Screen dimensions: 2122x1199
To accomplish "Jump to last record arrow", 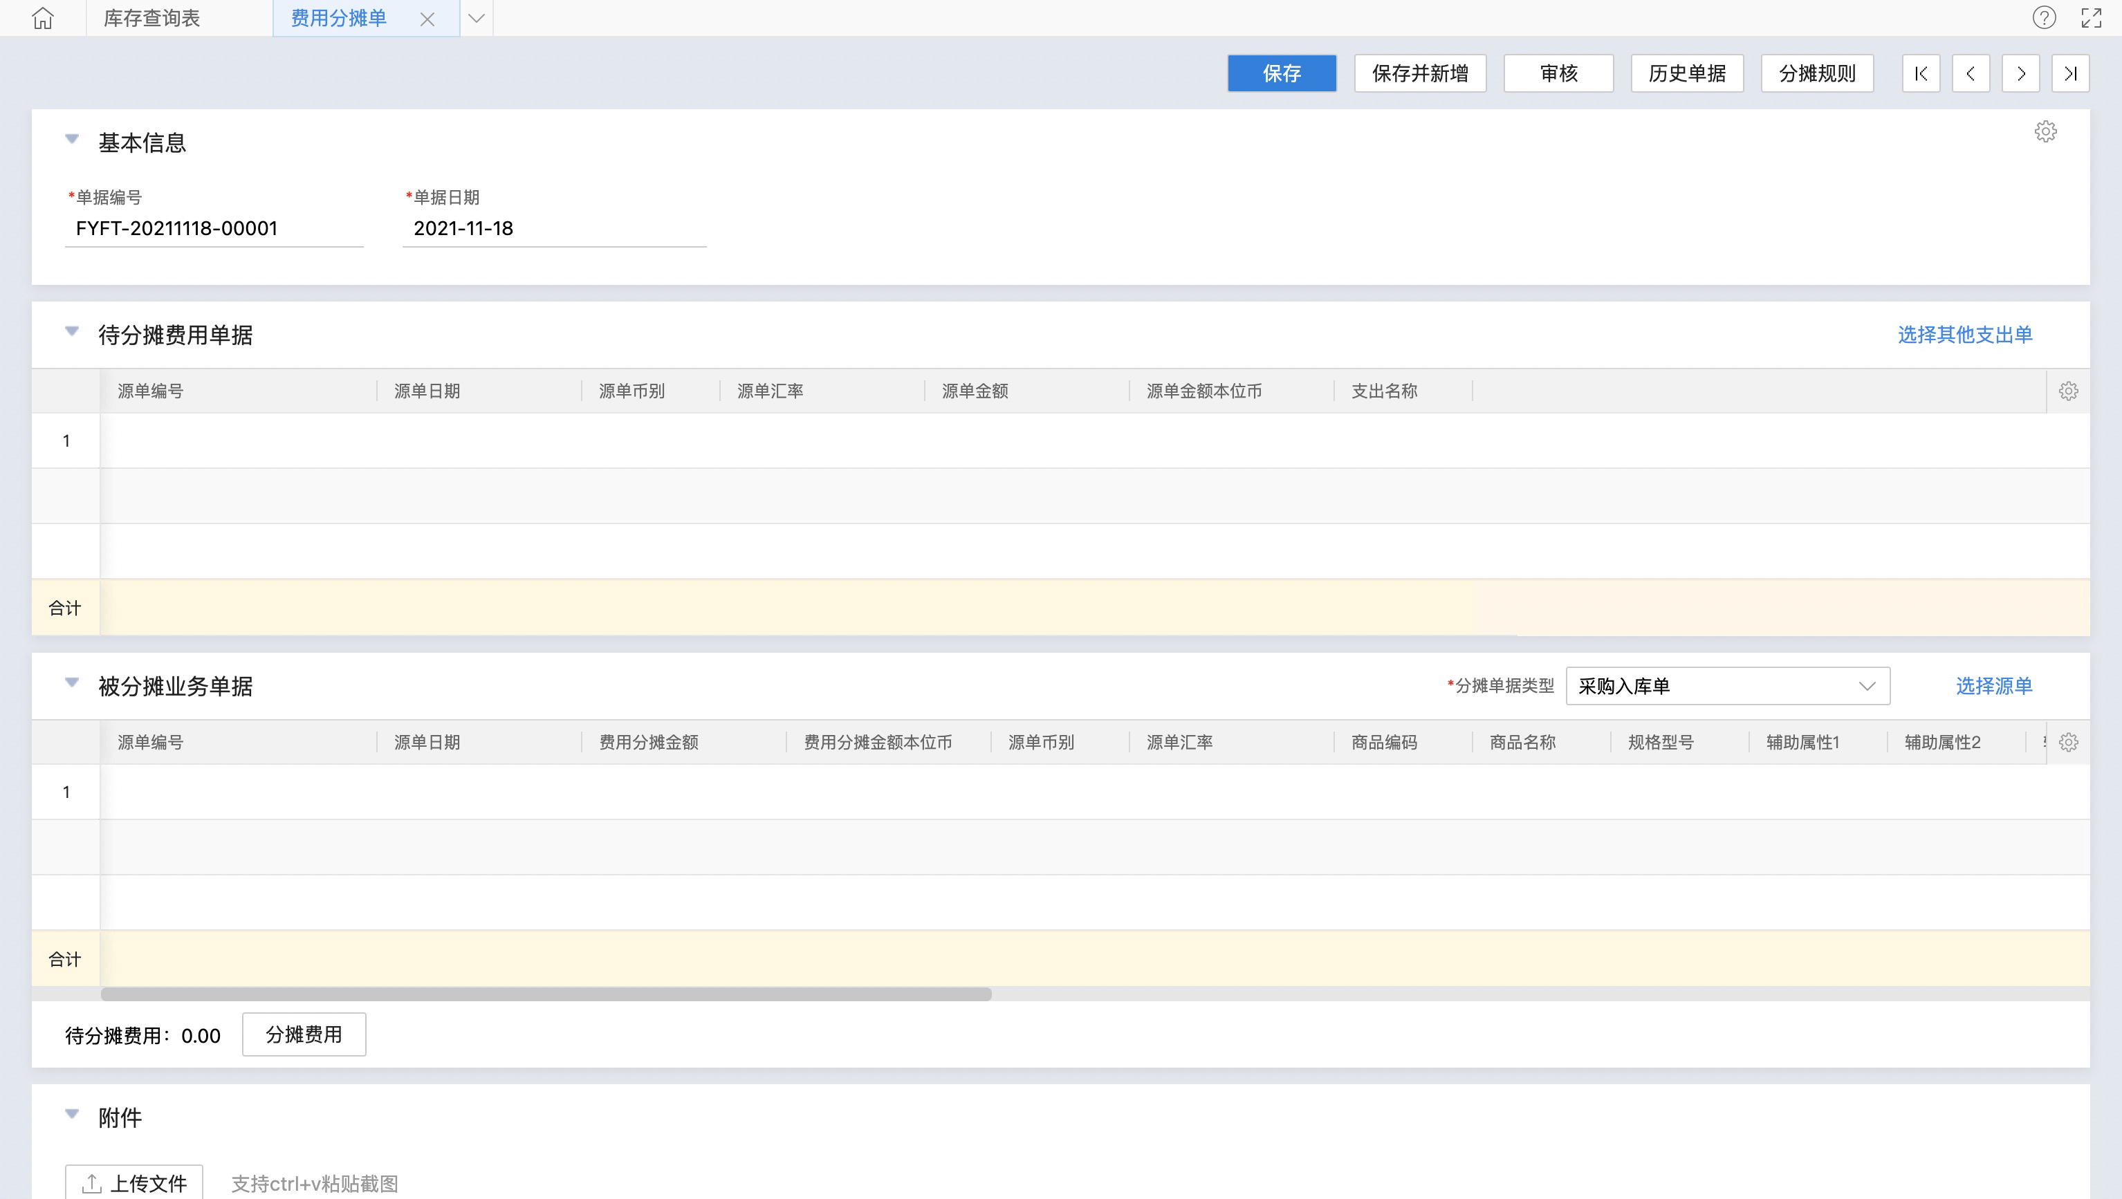I will click(2070, 74).
